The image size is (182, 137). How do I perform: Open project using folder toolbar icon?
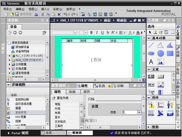pos(12,14)
